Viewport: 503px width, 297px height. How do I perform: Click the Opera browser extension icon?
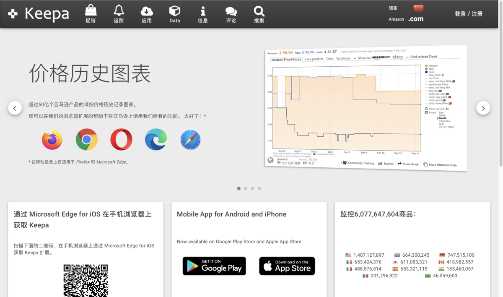pos(121,139)
